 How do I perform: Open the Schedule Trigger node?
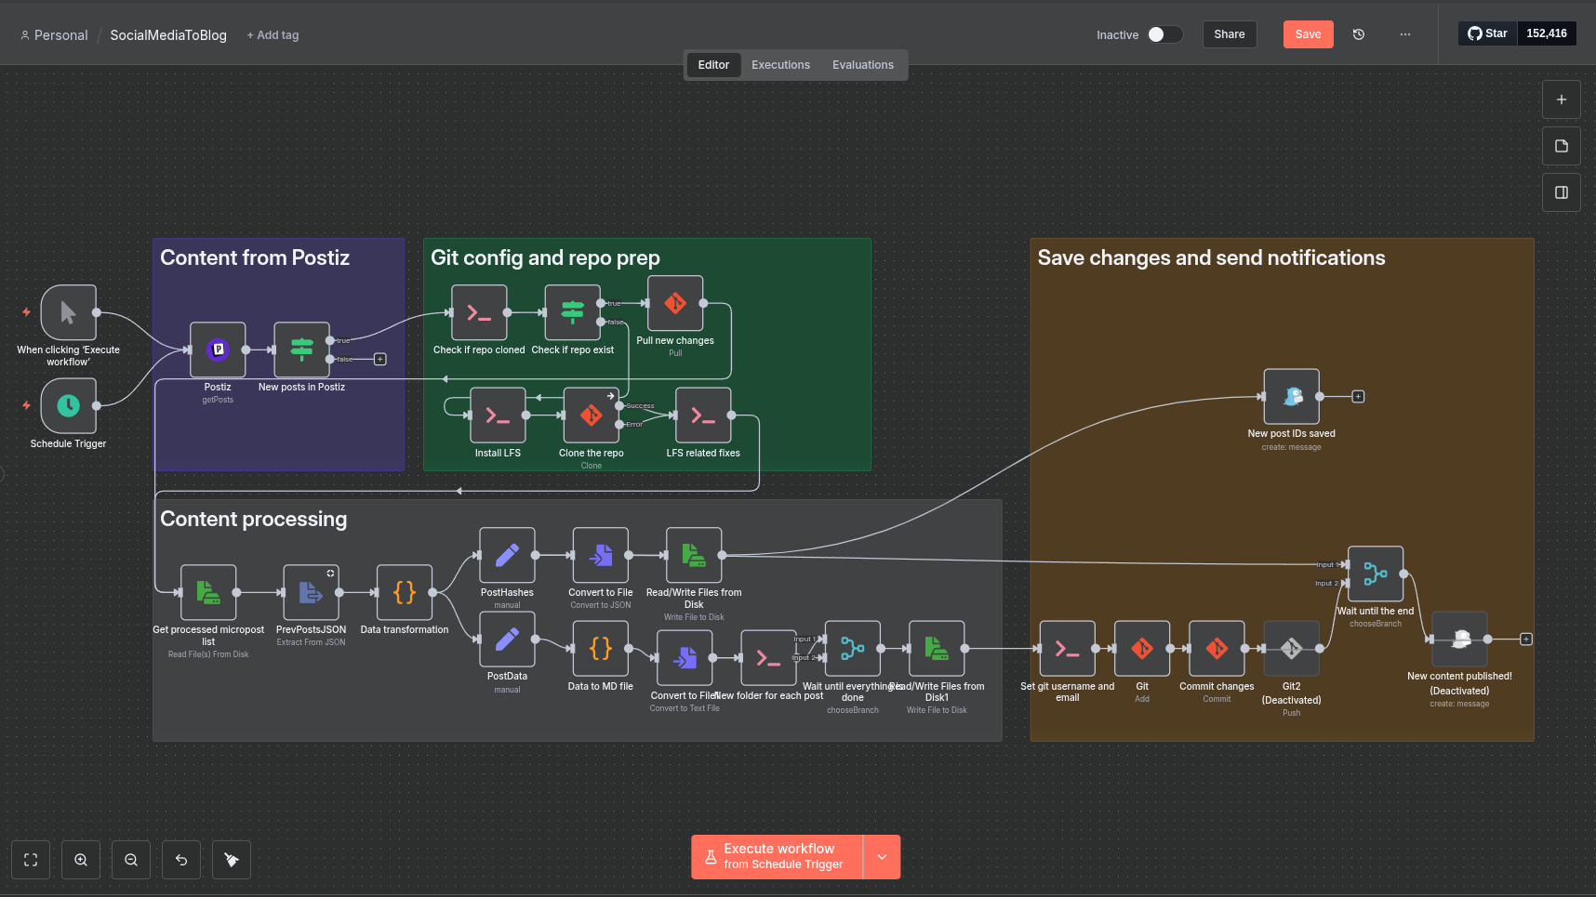(67, 406)
